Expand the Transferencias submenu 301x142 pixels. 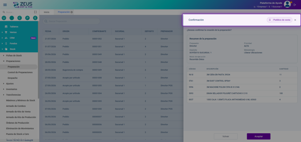pyautogui.click(x=4, y=95)
